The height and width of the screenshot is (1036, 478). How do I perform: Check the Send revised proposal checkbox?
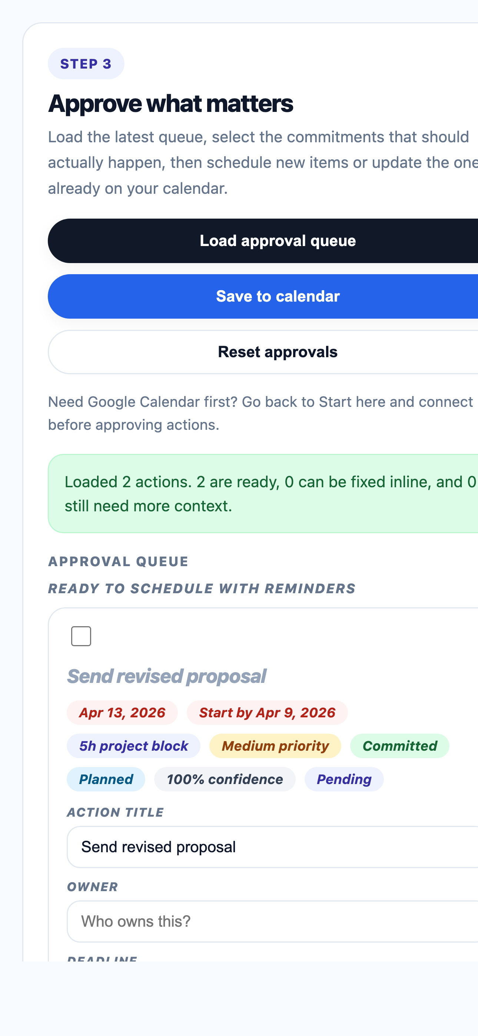click(81, 636)
